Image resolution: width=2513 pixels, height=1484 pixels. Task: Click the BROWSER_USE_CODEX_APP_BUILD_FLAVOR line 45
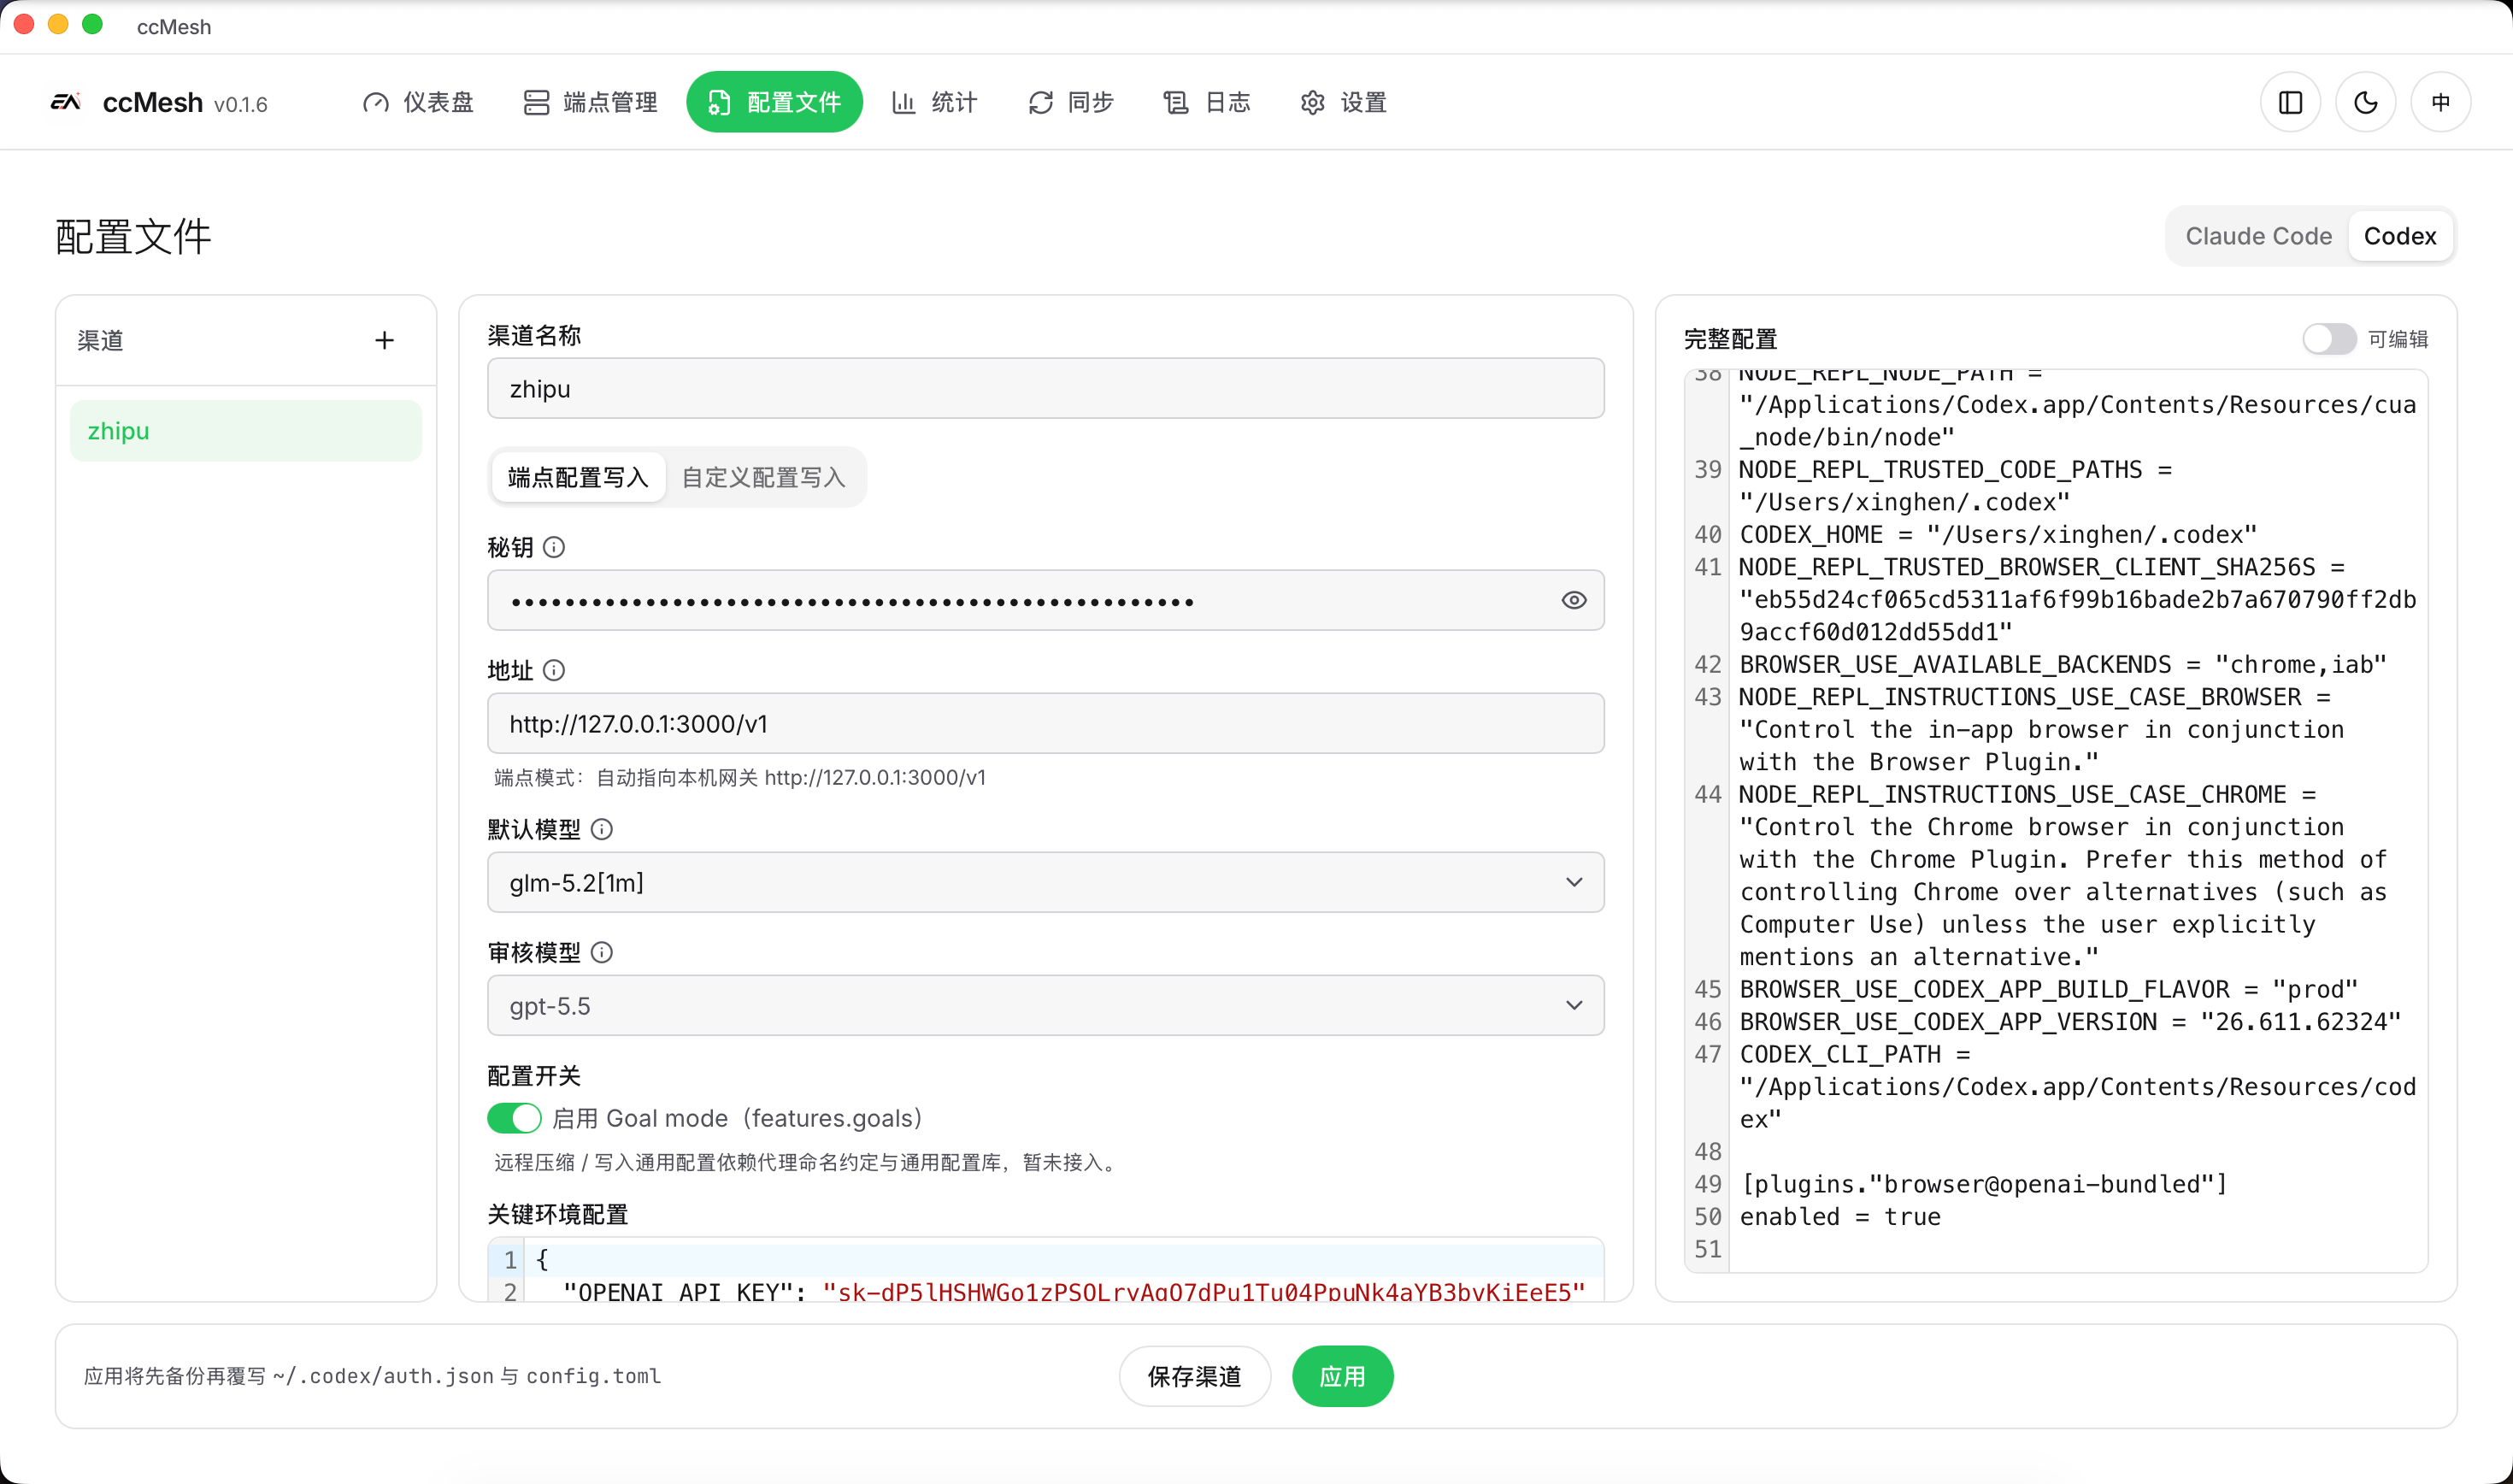pyautogui.click(x=2049, y=989)
